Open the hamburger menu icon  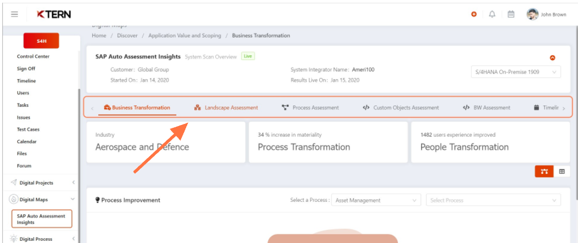pyautogui.click(x=14, y=14)
